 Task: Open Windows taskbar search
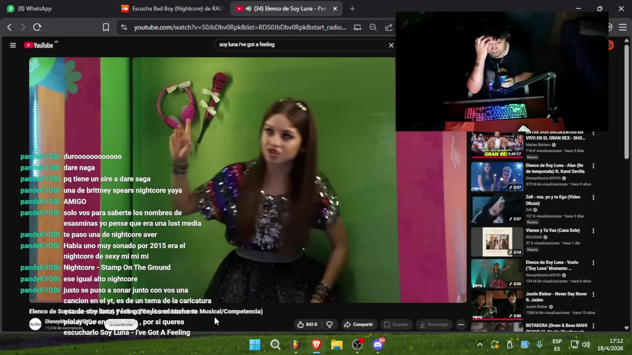pyautogui.click(x=276, y=345)
